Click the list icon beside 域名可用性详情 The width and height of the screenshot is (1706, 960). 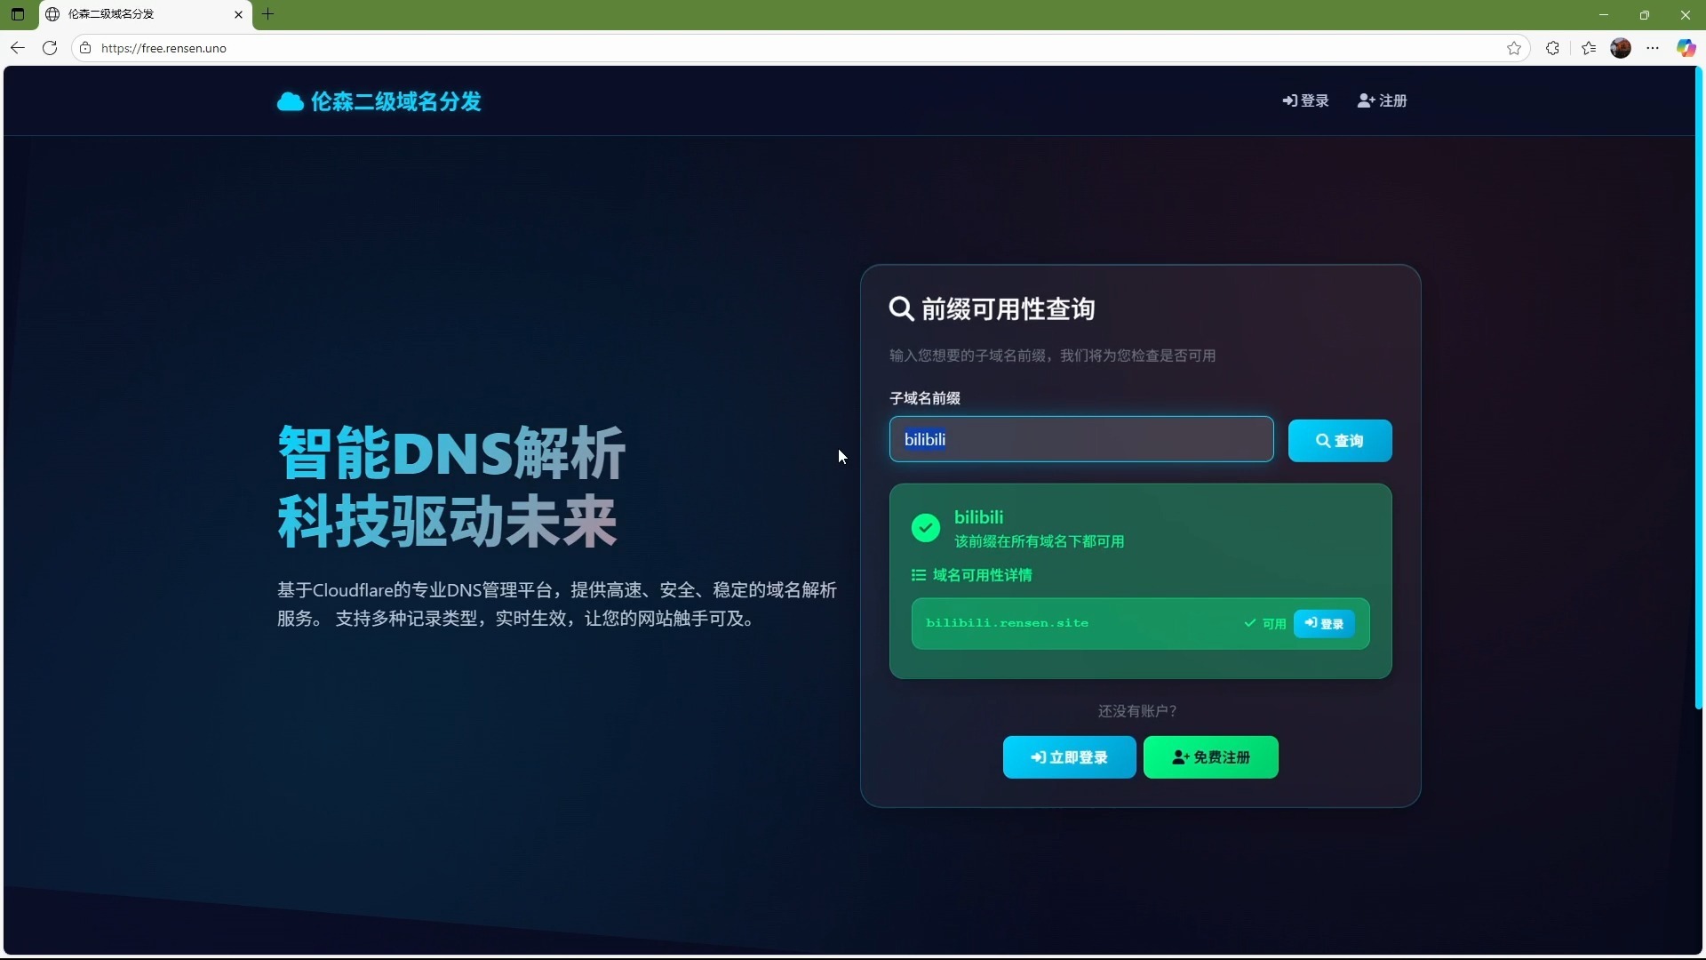coord(919,575)
